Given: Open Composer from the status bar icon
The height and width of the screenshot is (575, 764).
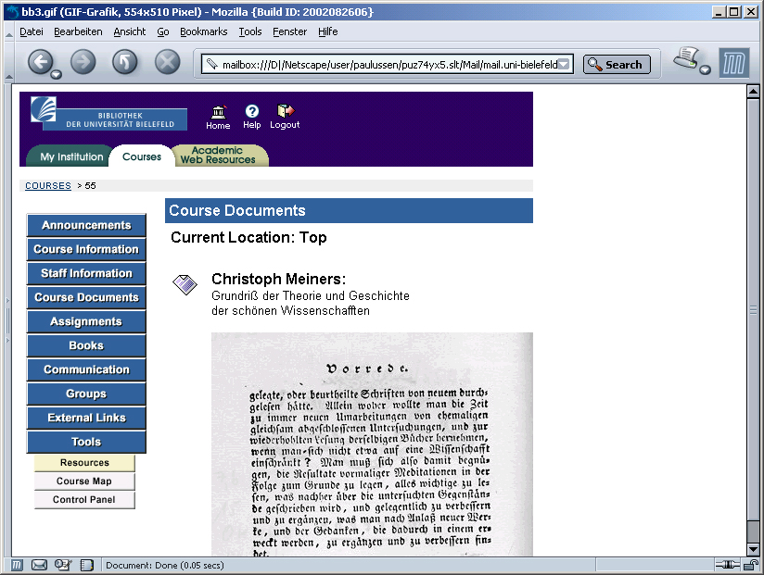Looking at the screenshot, I should (63, 565).
